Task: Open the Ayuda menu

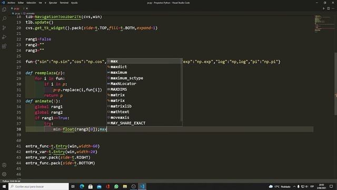Action: pos(74,3)
